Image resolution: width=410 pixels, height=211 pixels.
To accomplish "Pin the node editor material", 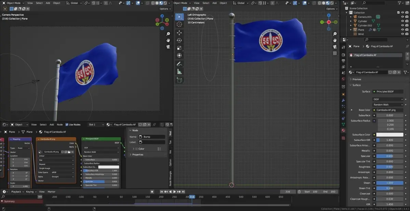I will [154, 124].
